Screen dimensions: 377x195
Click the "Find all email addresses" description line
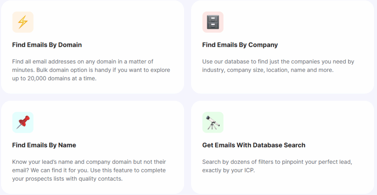coord(82,62)
